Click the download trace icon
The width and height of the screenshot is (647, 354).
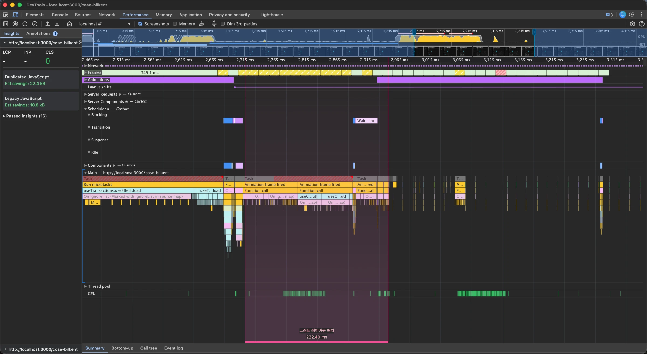[57, 24]
